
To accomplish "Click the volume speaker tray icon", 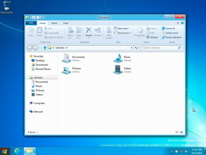I will click(x=186, y=151).
